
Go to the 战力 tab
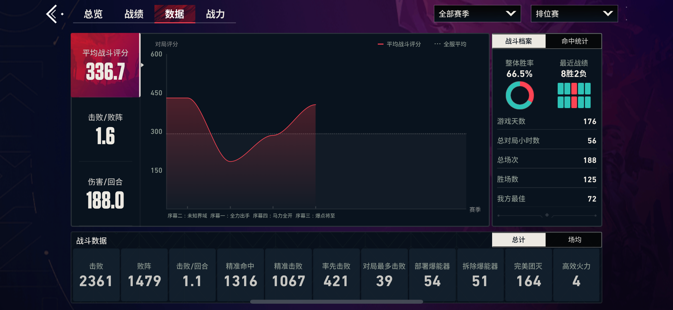coord(215,14)
